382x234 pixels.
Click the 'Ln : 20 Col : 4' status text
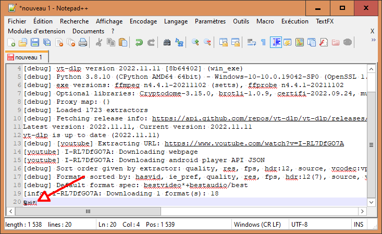tap(119, 225)
